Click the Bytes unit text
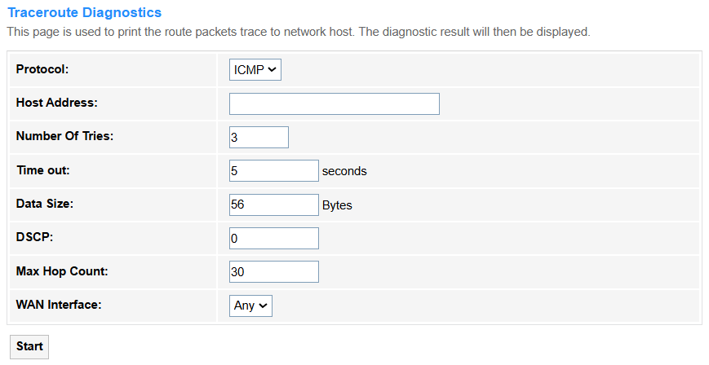This screenshot has height=365, width=709. tap(337, 205)
